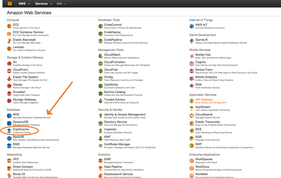Image resolution: width=281 pixels, height=178 pixels.
Task: Expand the Services dropdown
Action: (x=44, y=4)
